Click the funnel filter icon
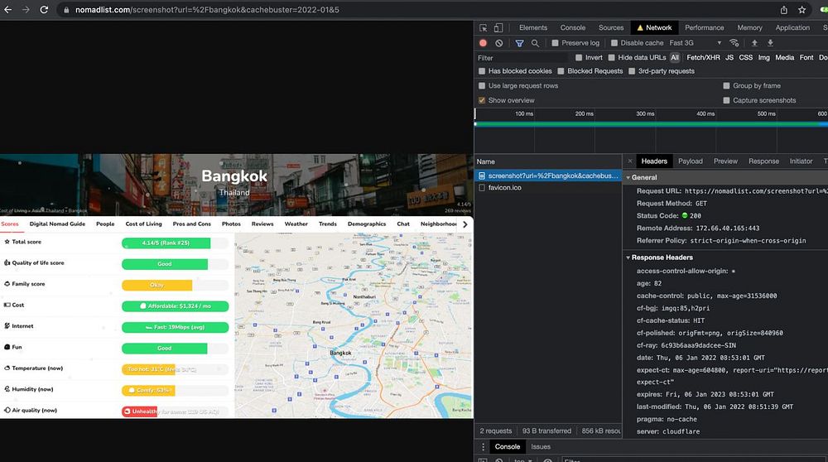Screen dimensions: 828x462 click(x=519, y=43)
